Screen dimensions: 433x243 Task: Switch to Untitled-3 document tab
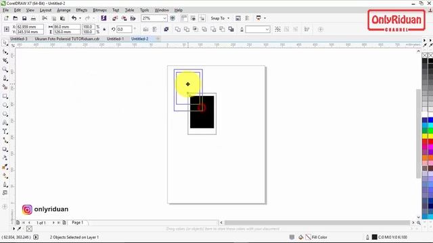tap(19, 39)
